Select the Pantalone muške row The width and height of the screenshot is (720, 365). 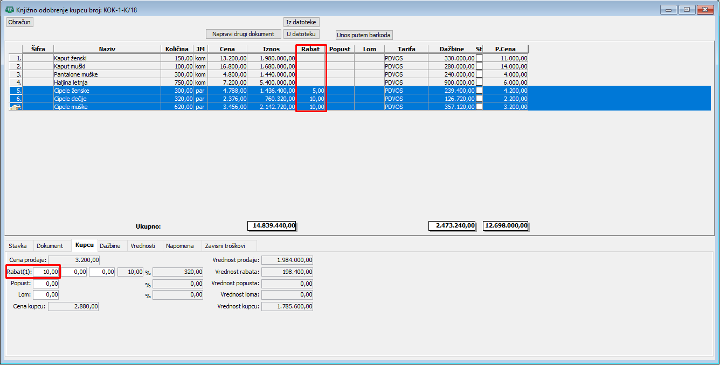(268, 74)
